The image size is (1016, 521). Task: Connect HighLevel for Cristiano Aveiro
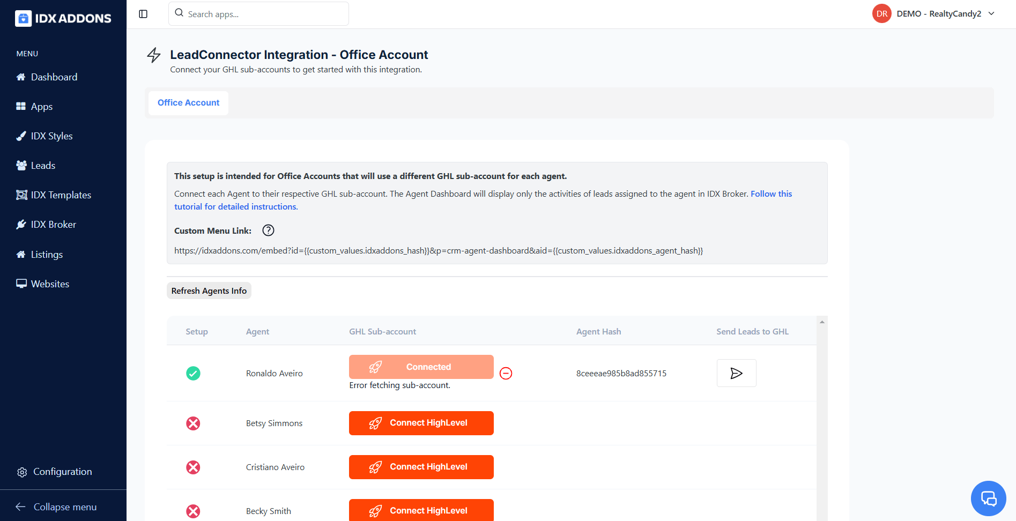click(421, 467)
